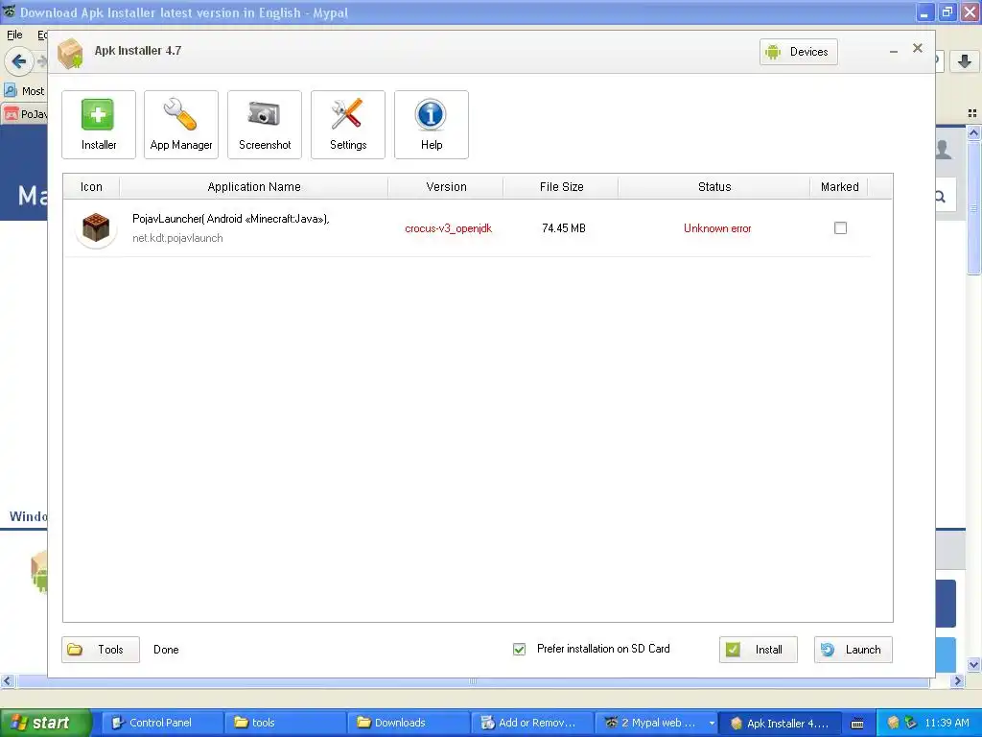Click the Icon column header
Image resolution: width=982 pixels, height=737 pixels.
click(x=91, y=187)
